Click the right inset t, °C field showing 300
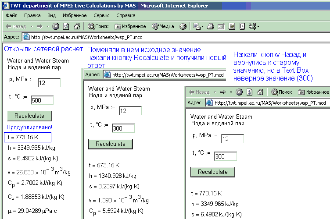 pyautogui.click(x=226, y=156)
